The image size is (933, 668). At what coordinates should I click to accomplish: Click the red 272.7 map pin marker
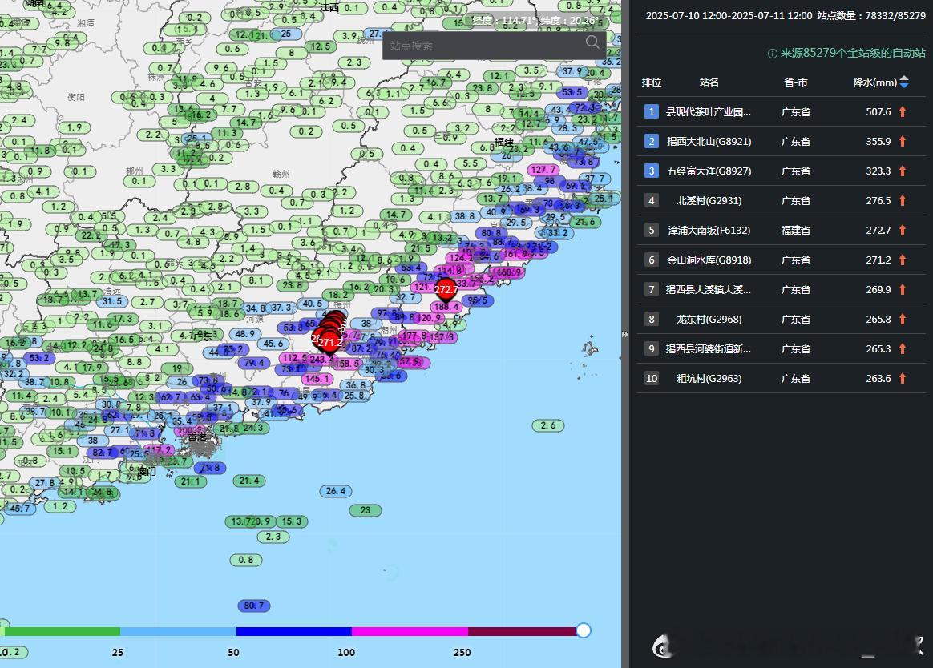pyautogui.click(x=446, y=291)
